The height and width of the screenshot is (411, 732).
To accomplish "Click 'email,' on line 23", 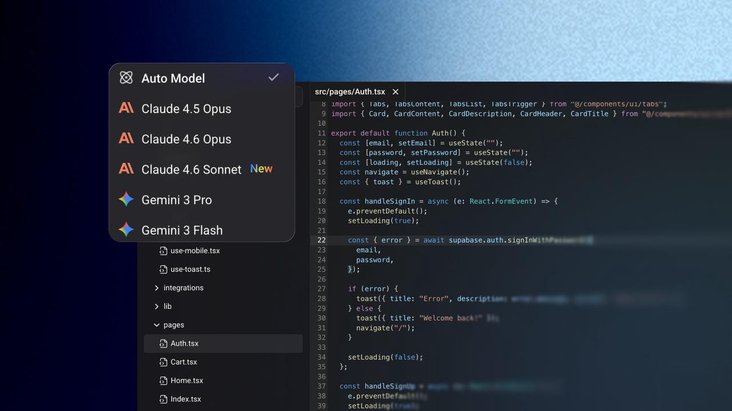I will pyautogui.click(x=368, y=249).
